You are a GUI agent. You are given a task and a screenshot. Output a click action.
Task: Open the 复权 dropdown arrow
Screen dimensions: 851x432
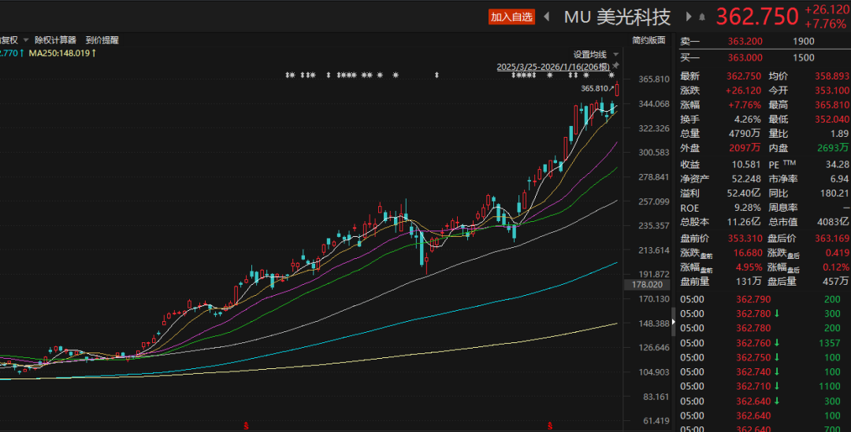[x=25, y=40]
